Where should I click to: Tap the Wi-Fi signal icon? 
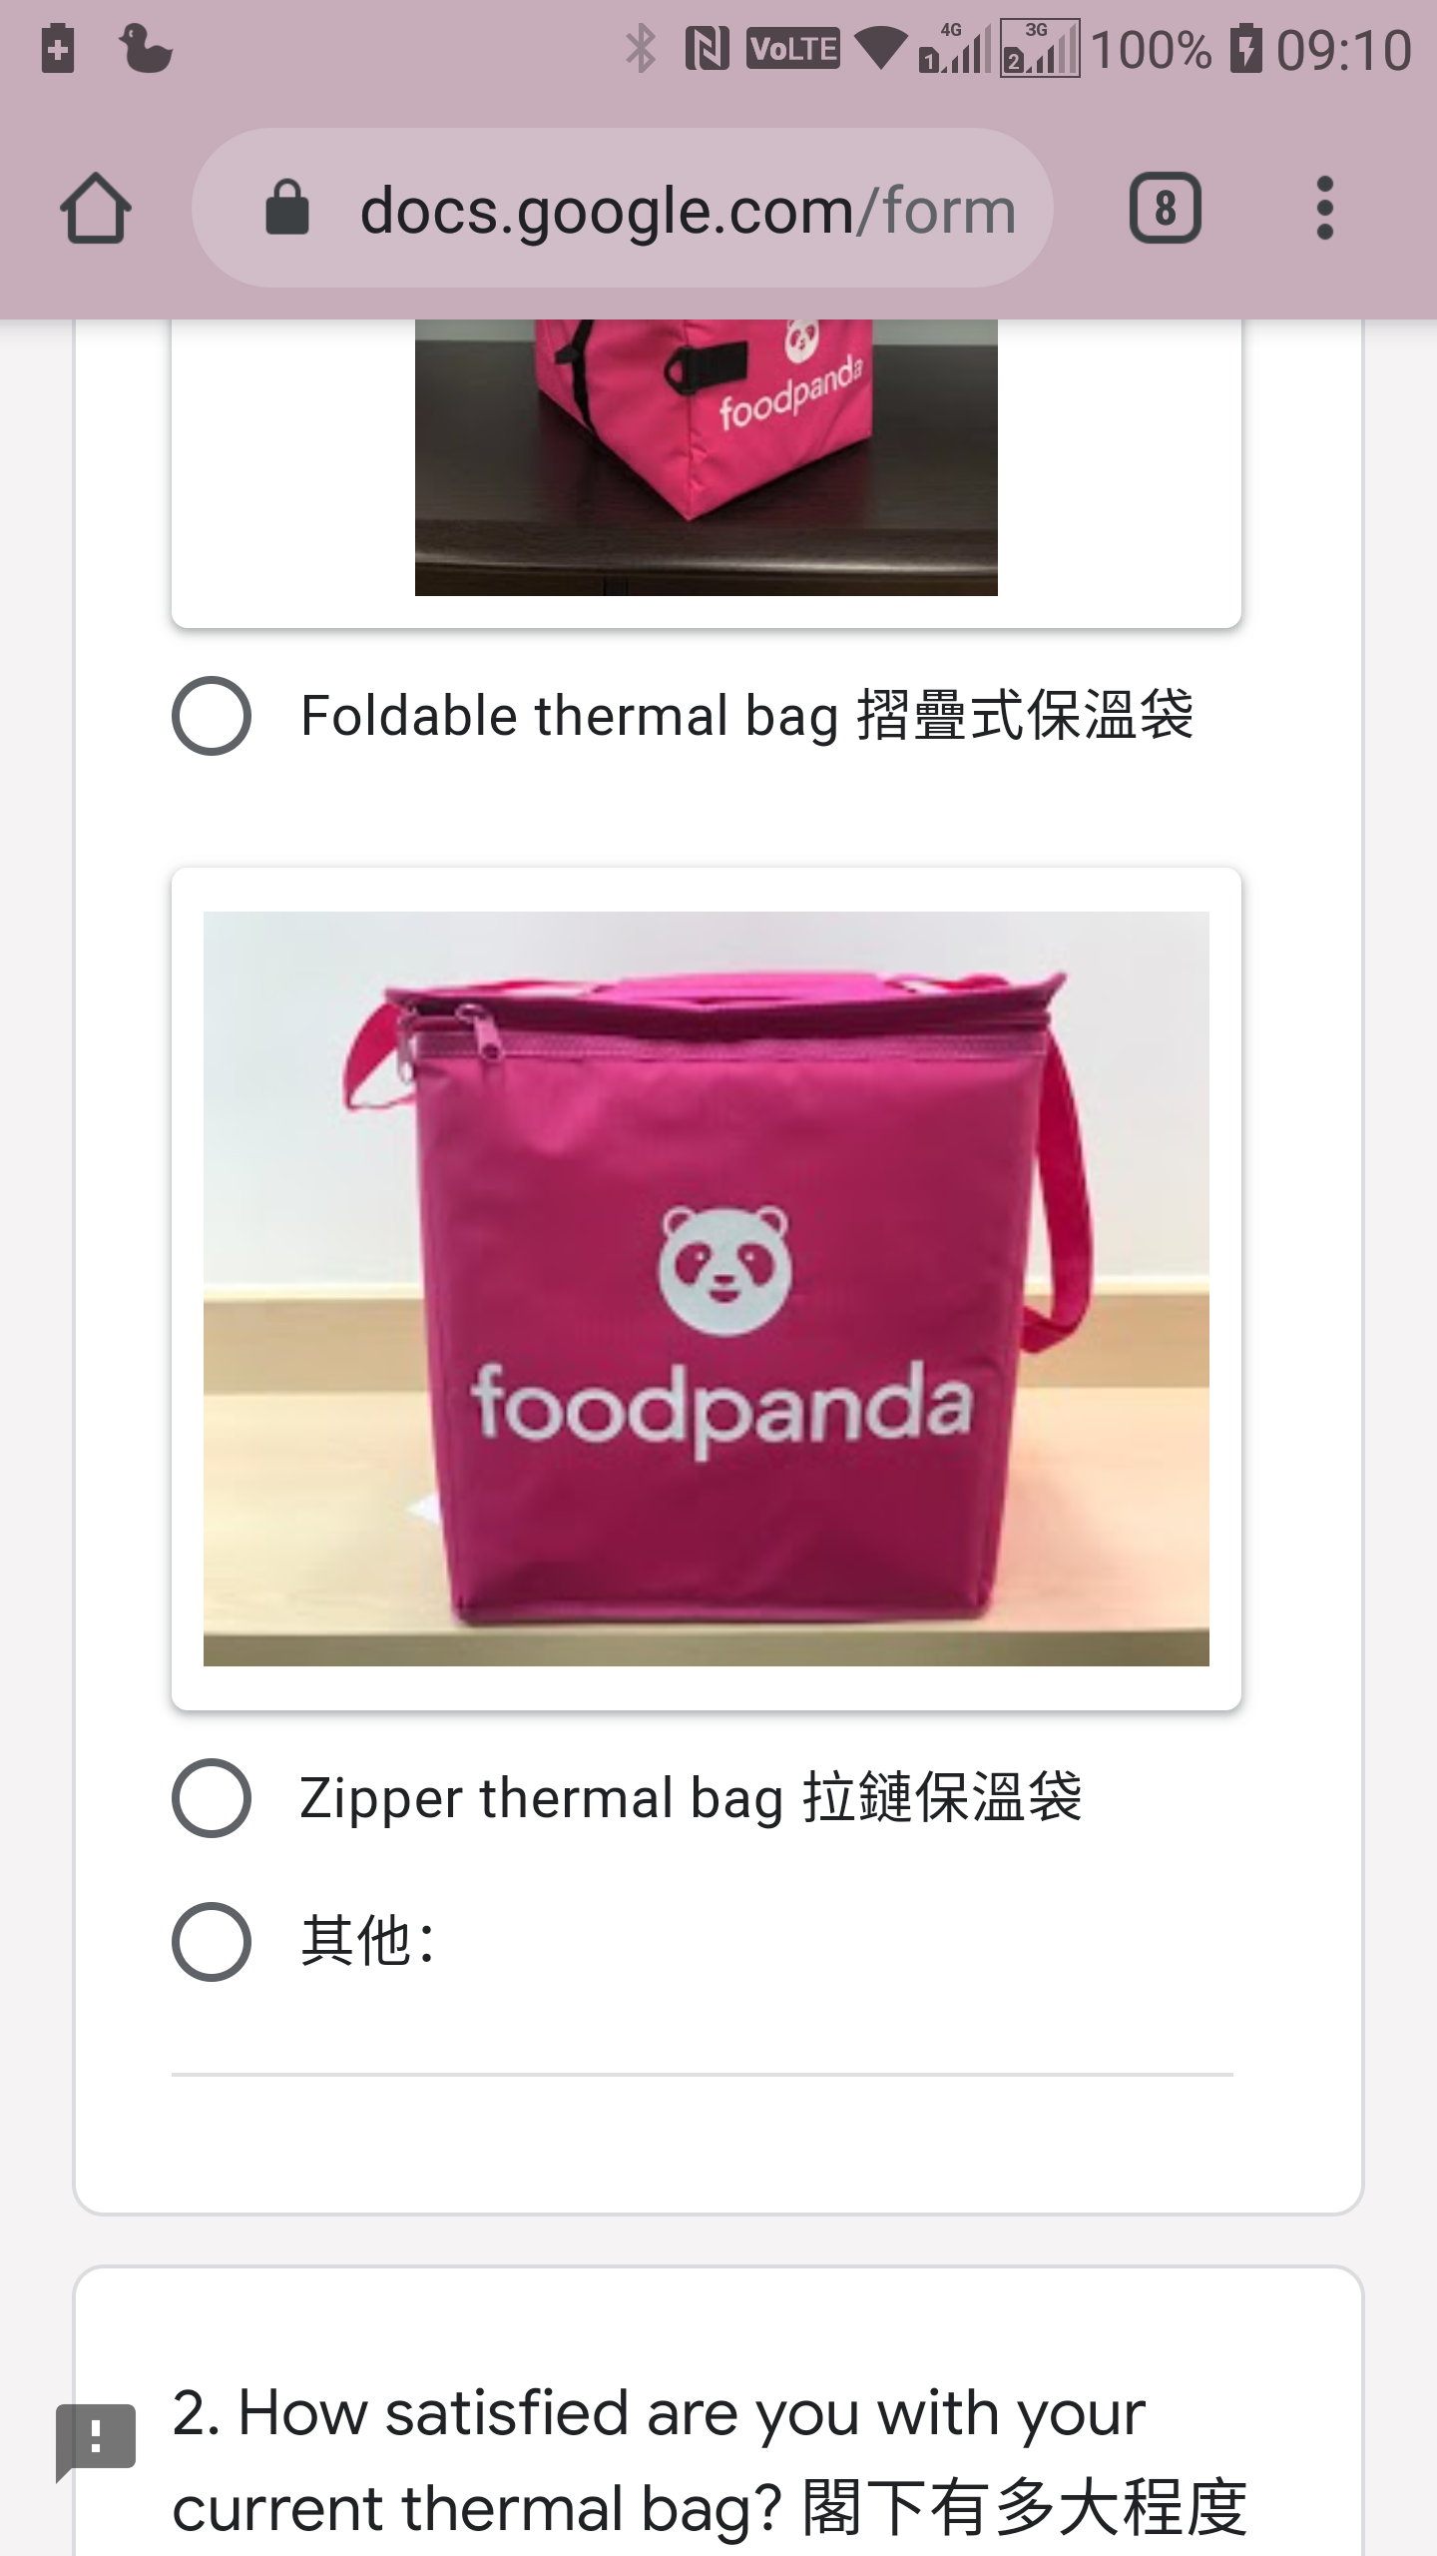tap(882, 48)
